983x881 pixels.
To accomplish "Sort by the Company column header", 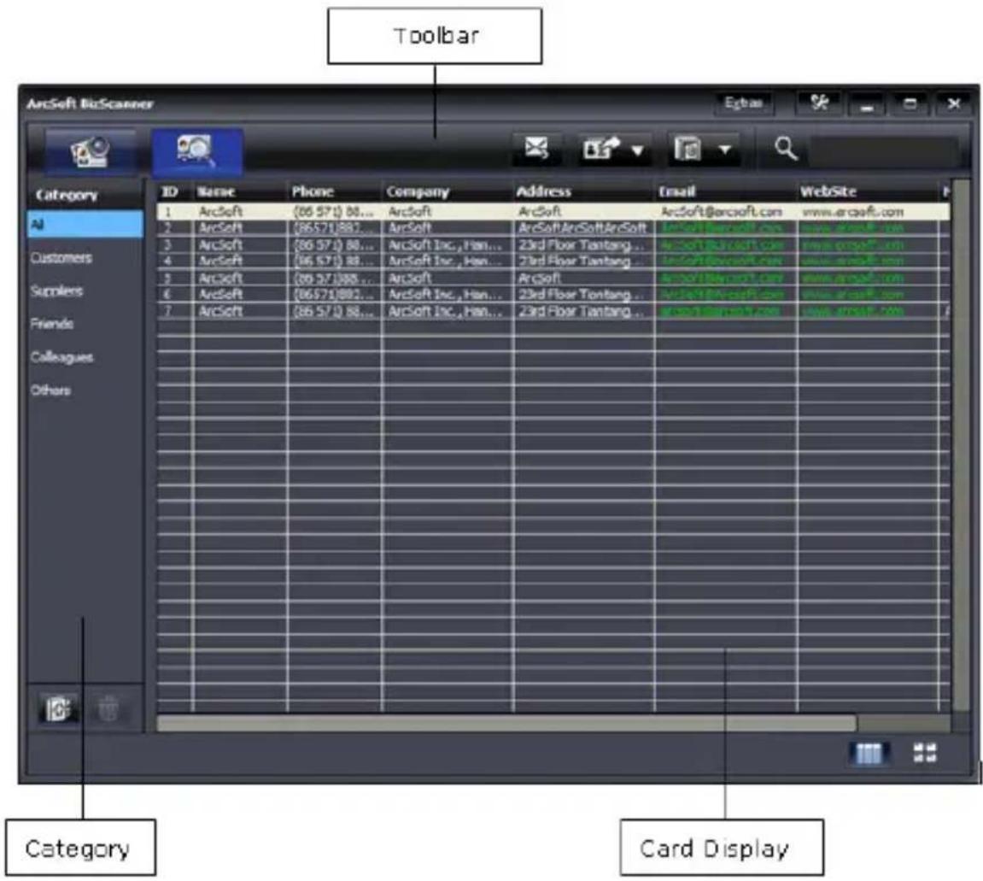I will (447, 192).
